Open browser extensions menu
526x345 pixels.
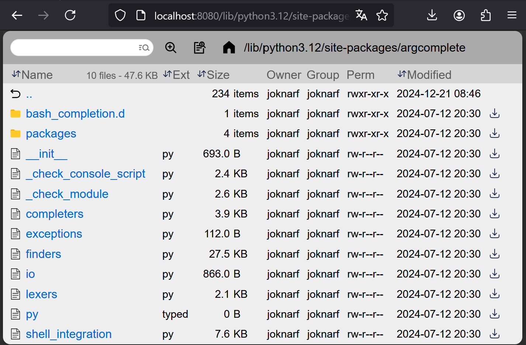(x=486, y=15)
